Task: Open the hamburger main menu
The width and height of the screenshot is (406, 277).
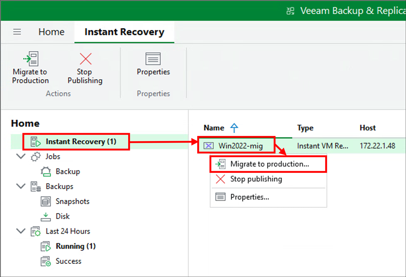Action: pyautogui.click(x=17, y=32)
